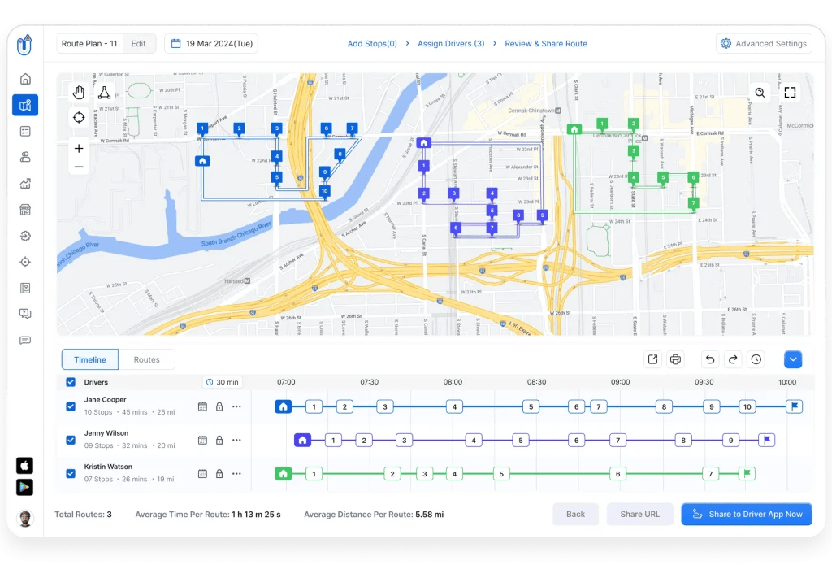Viewport: 832px width, 578px height.
Task: Open the analytics chart sidebar icon
Action: [x=25, y=184]
